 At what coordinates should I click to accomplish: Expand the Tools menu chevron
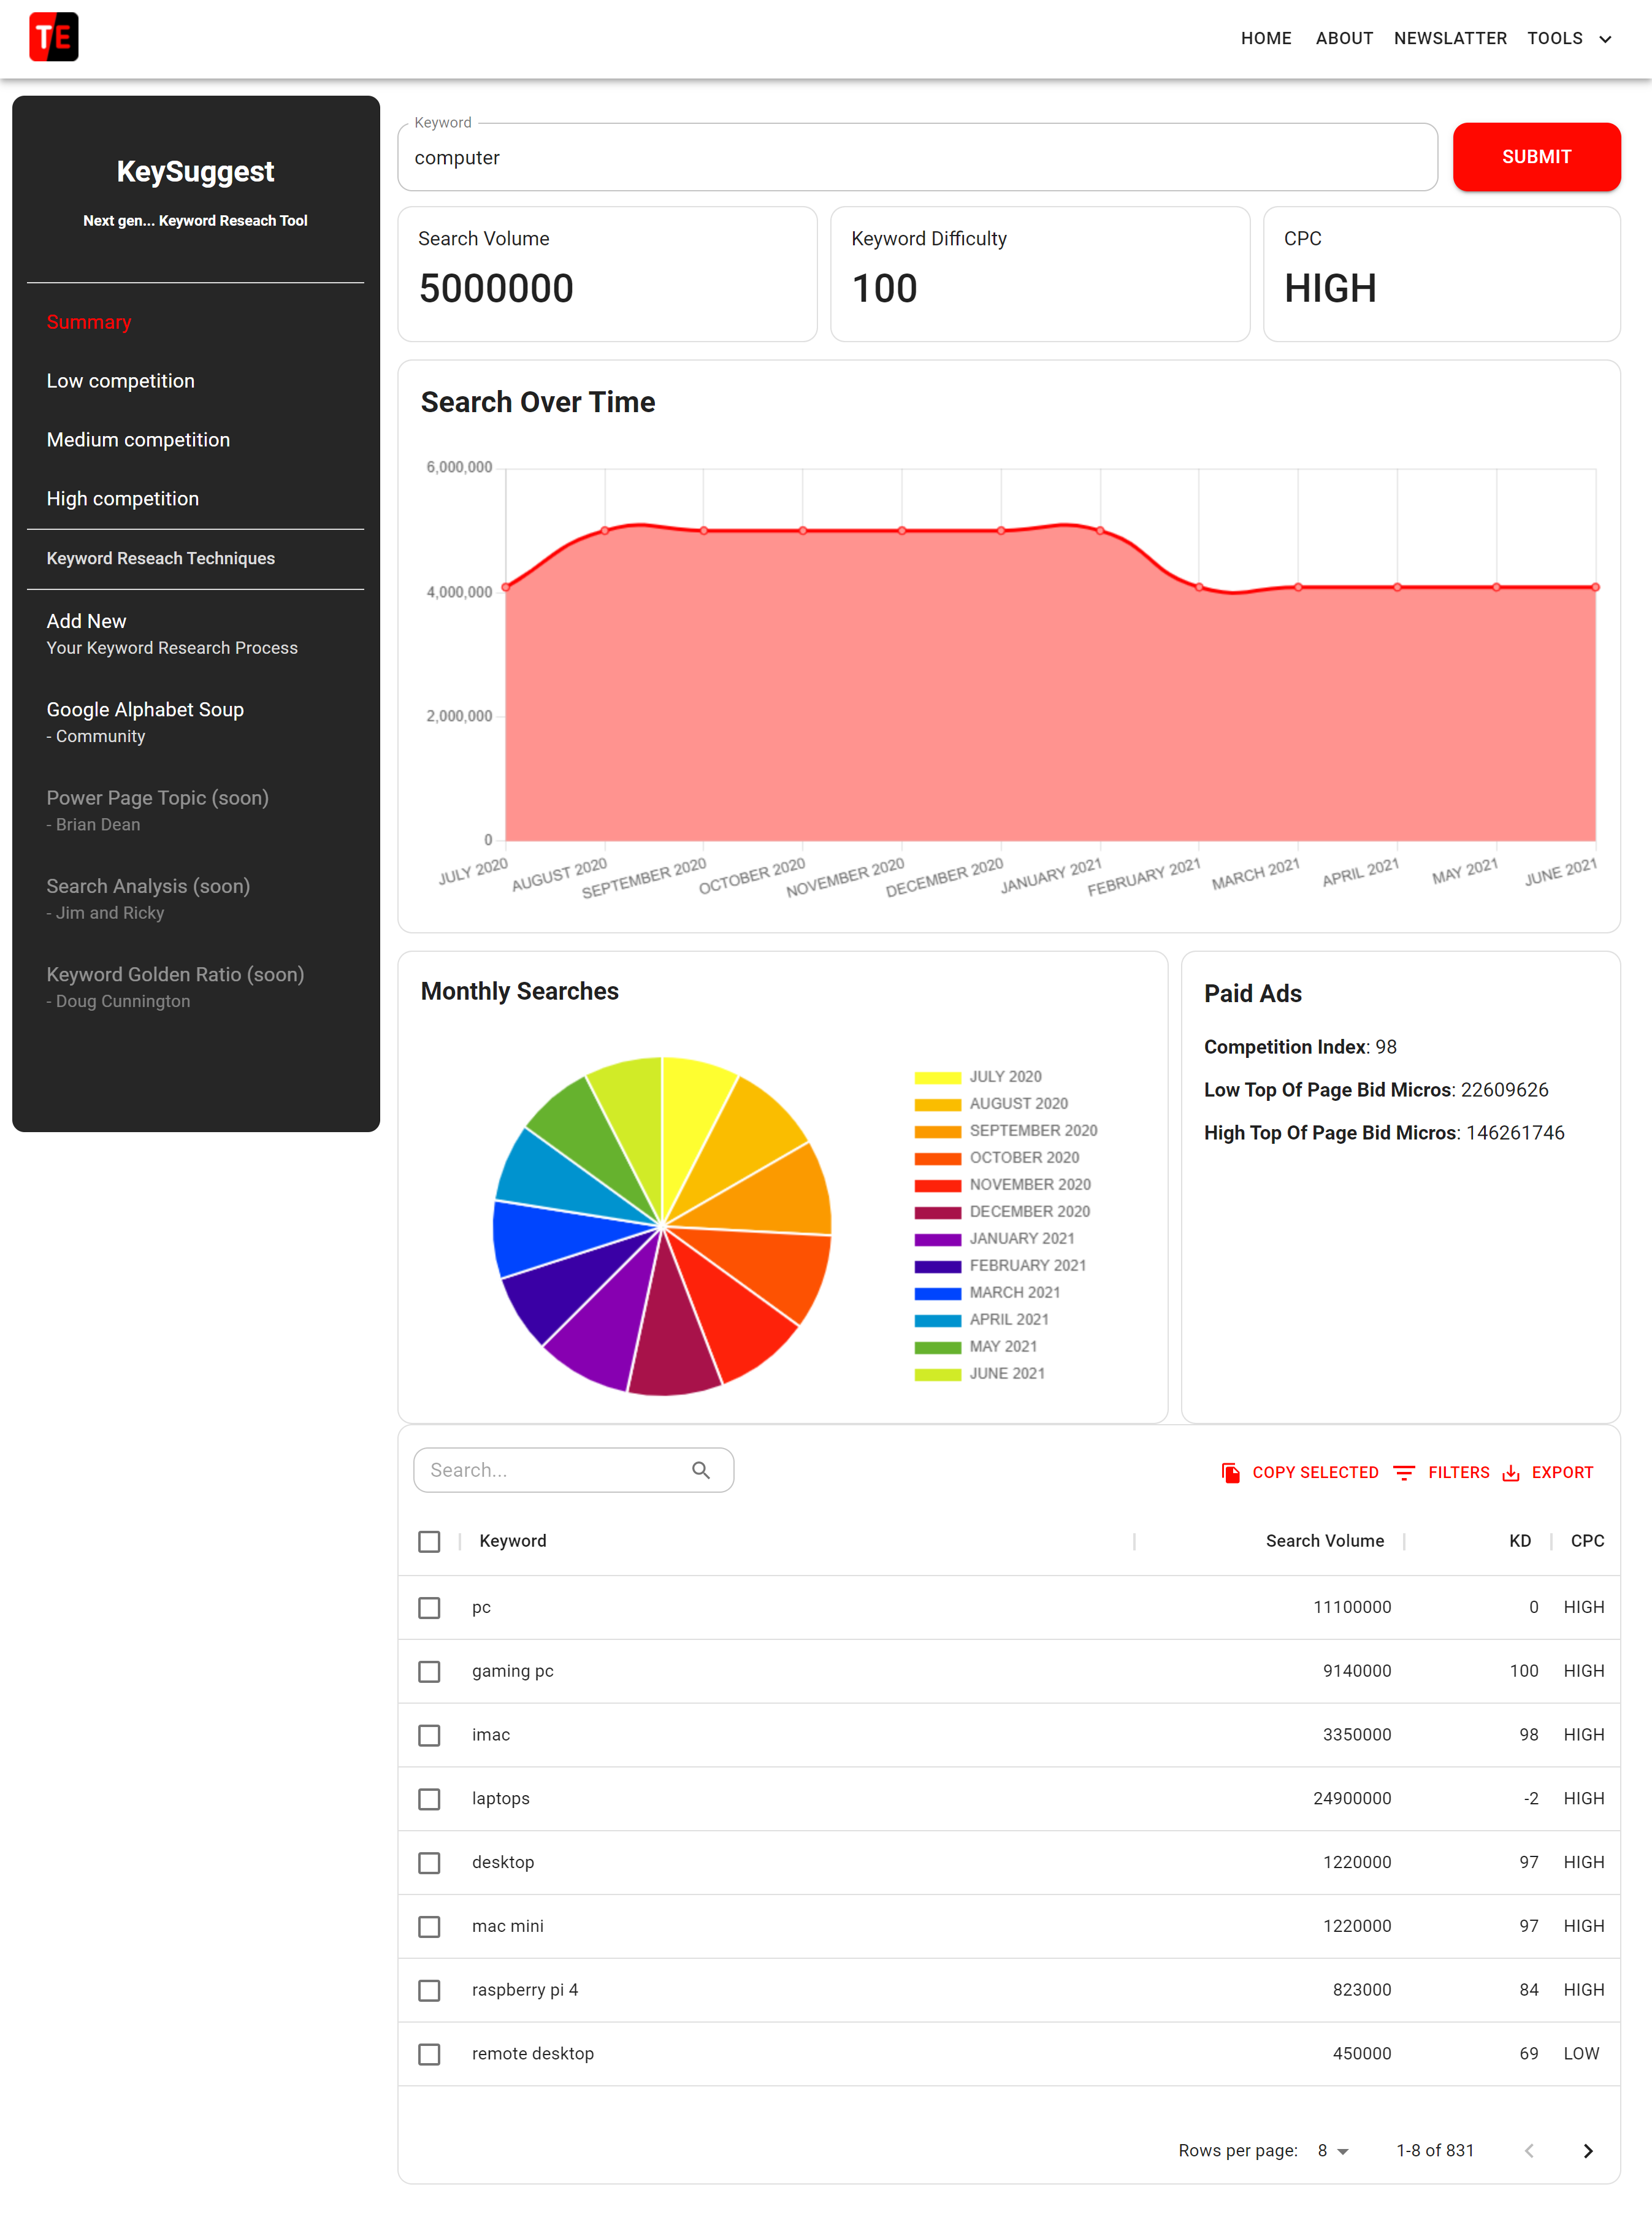[x=1605, y=39]
